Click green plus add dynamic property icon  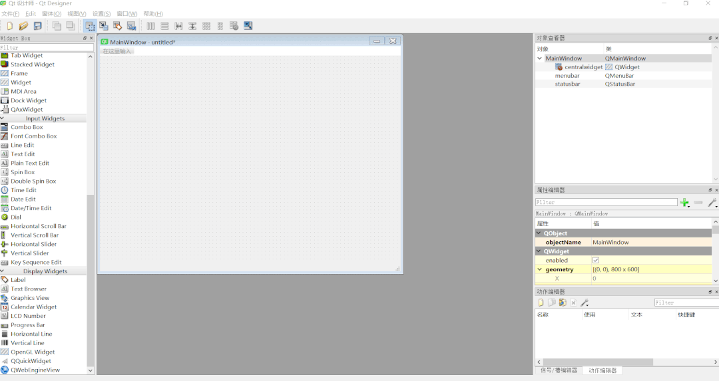[x=684, y=203]
